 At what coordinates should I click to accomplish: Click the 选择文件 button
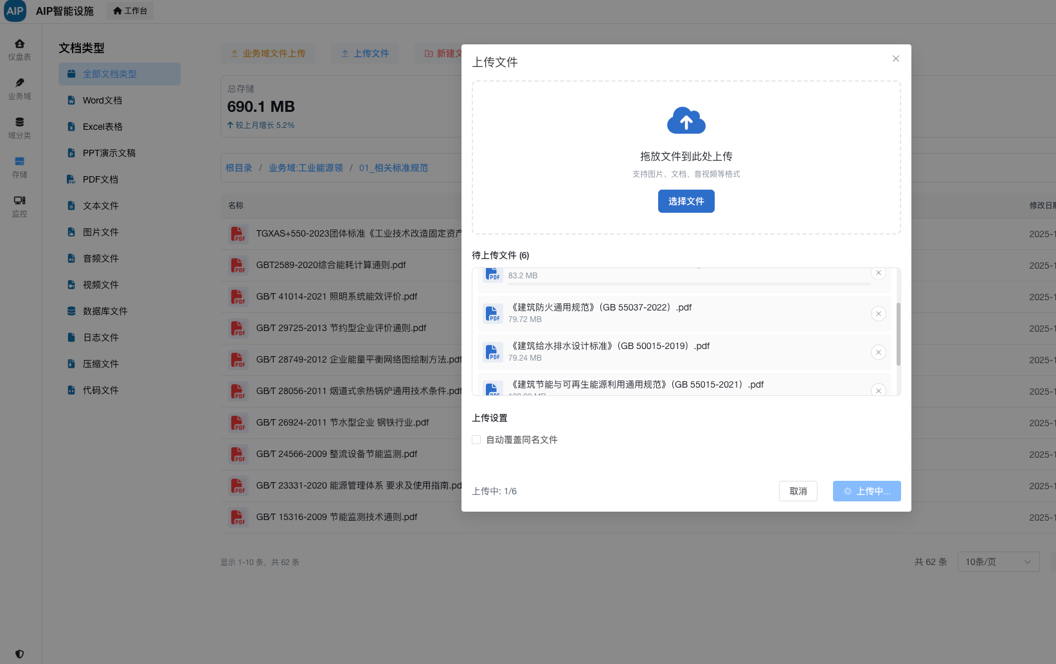click(686, 201)
